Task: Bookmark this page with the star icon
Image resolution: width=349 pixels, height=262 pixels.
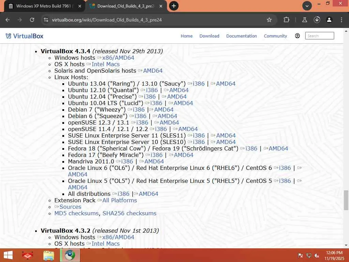Action: (269, 20)
